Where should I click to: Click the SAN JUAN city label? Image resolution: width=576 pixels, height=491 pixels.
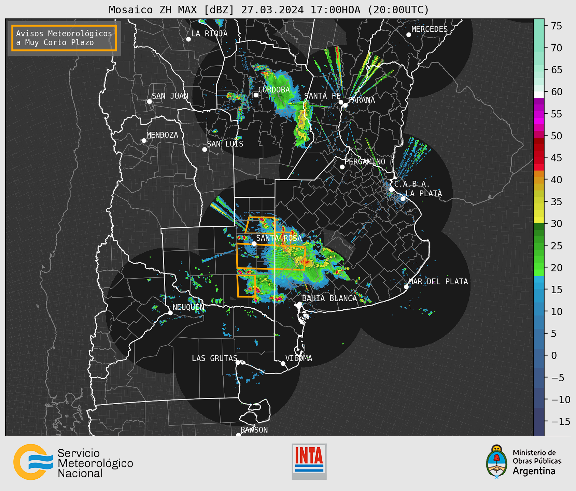coord(170,96)
